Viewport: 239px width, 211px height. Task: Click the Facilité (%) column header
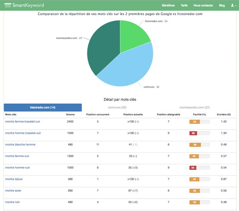click(x=199, y=115)
